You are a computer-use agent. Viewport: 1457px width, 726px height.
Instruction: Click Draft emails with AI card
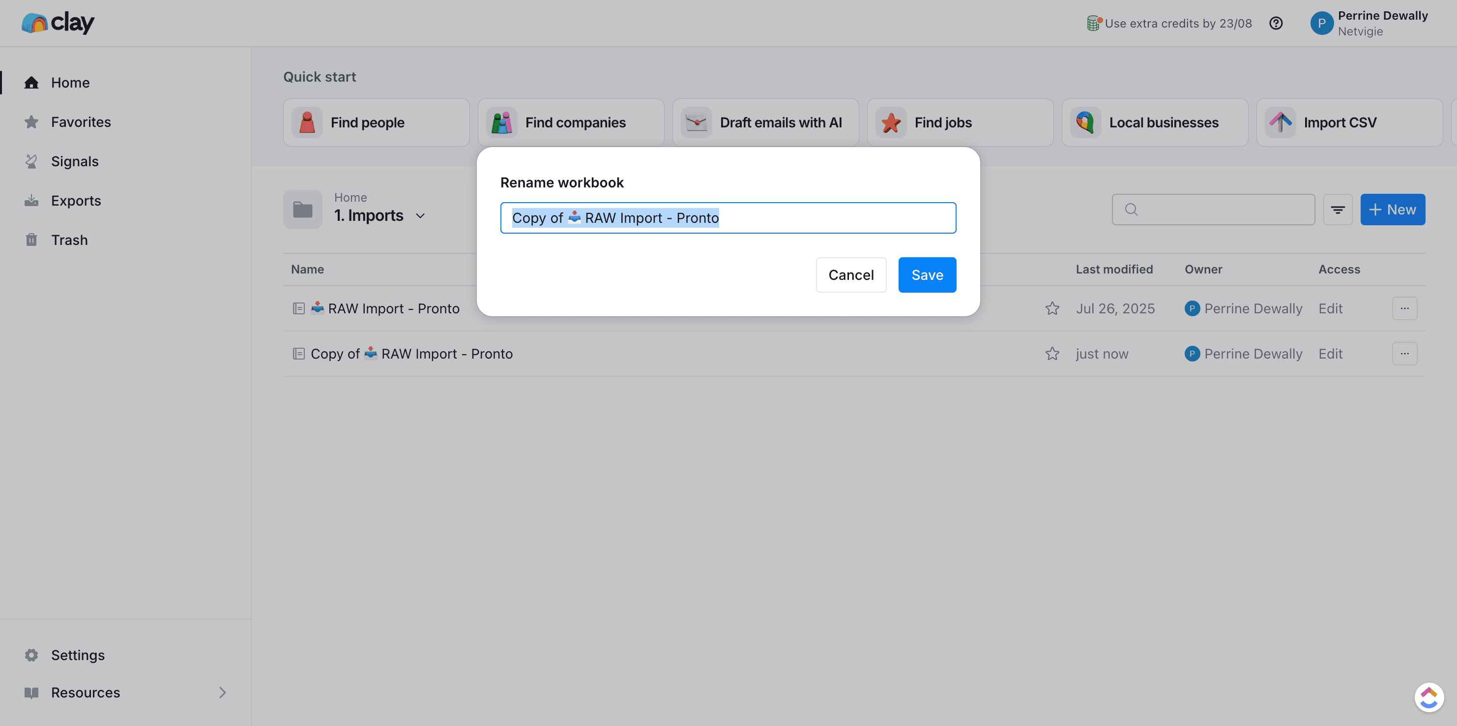coord(765,122)
